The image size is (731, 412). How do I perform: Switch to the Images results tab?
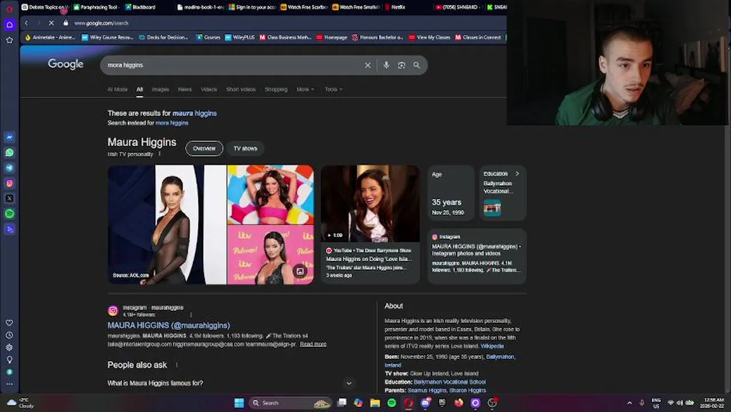click(x=160, y=89)
